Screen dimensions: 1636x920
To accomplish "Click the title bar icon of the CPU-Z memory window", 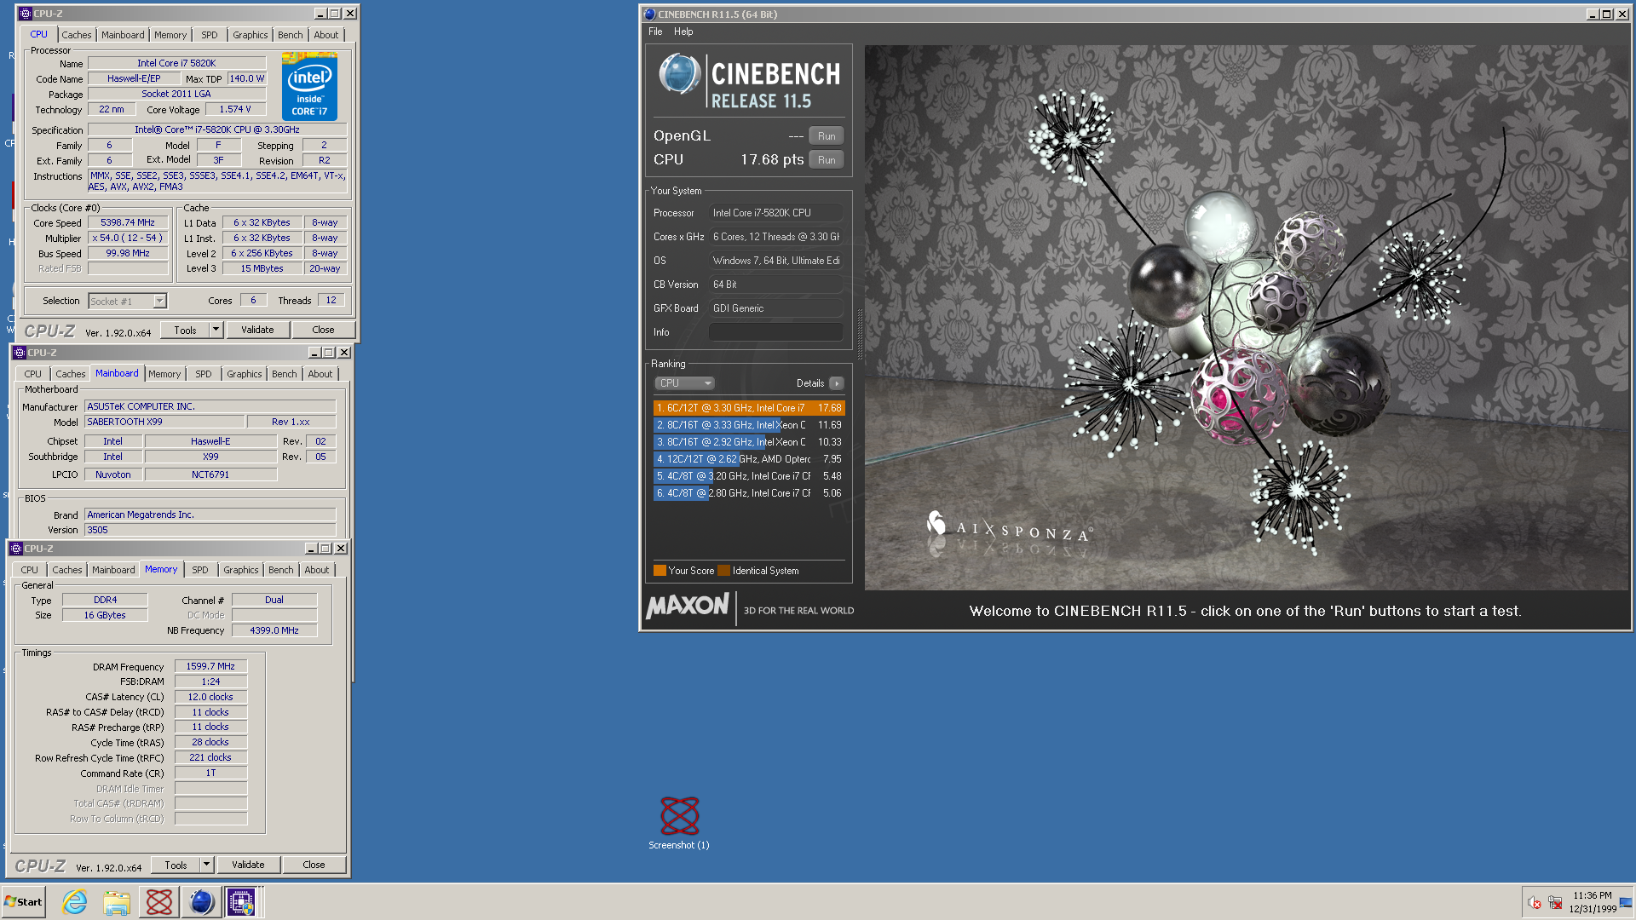I will [16, 549].
